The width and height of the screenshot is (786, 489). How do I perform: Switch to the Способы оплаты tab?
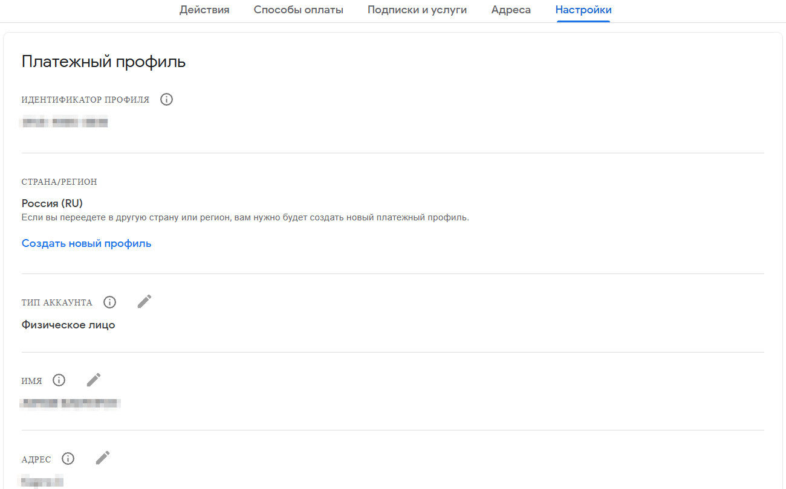coord(298,10)
